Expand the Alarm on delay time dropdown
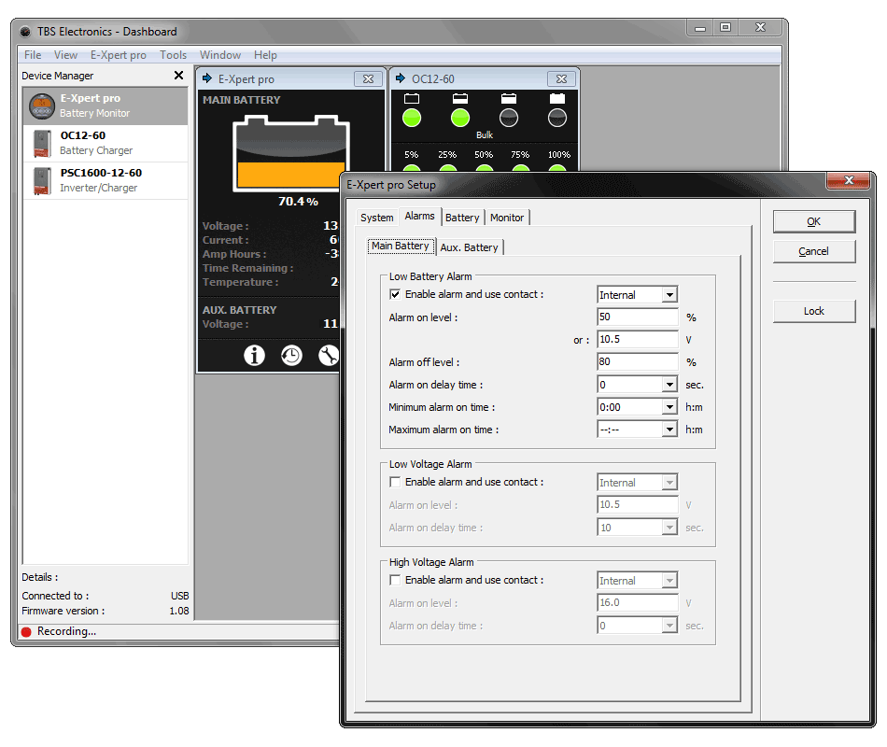Image resolution: width=887 pixels, height=747 pixels. [669, 385]
